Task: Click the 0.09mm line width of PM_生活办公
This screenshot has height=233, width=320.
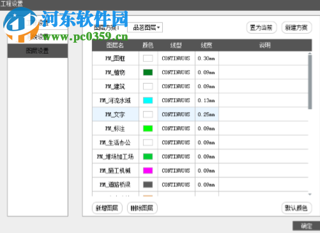Action: pos(206,142)
